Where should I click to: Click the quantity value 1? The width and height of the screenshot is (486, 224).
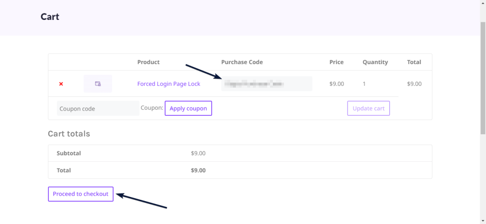(364, 84)
